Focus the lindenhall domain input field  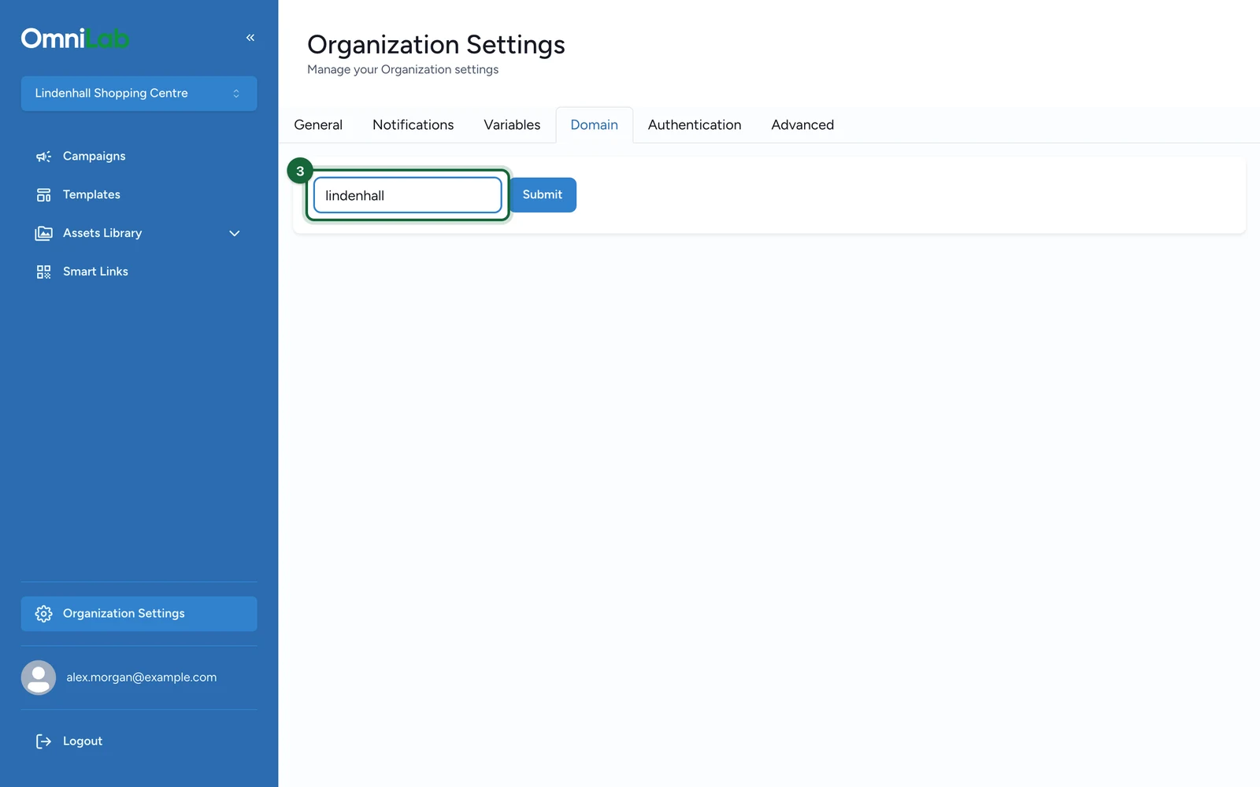pyautogui.click(x=408, y=195)
